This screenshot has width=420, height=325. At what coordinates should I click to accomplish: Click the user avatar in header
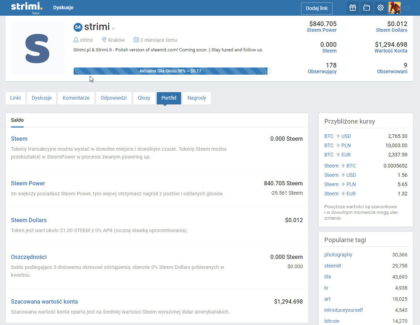click(x=395, y=8)
